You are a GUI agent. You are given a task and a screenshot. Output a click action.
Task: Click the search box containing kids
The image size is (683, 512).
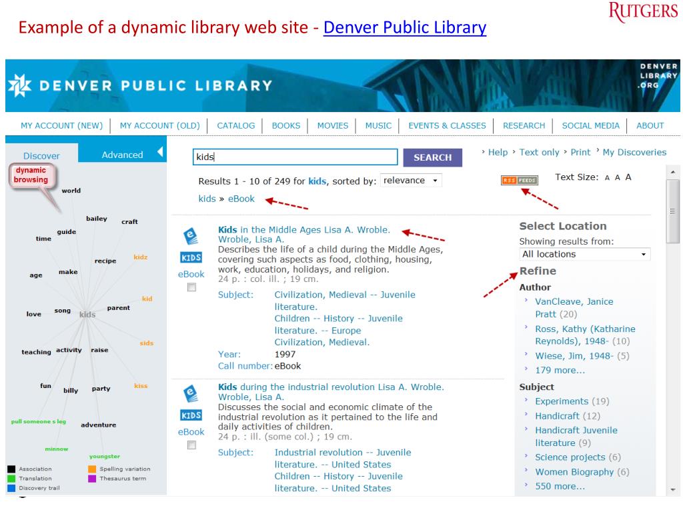point(295,157)
